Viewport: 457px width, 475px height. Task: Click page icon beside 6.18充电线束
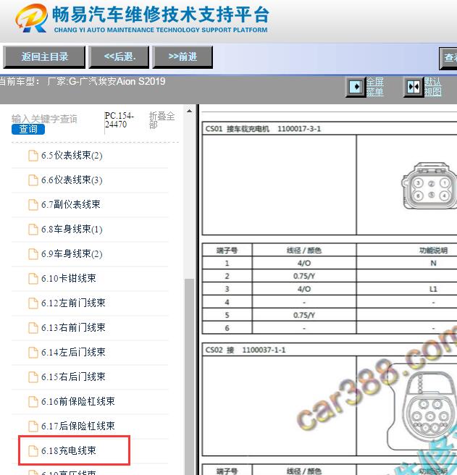tap(33, 451)
